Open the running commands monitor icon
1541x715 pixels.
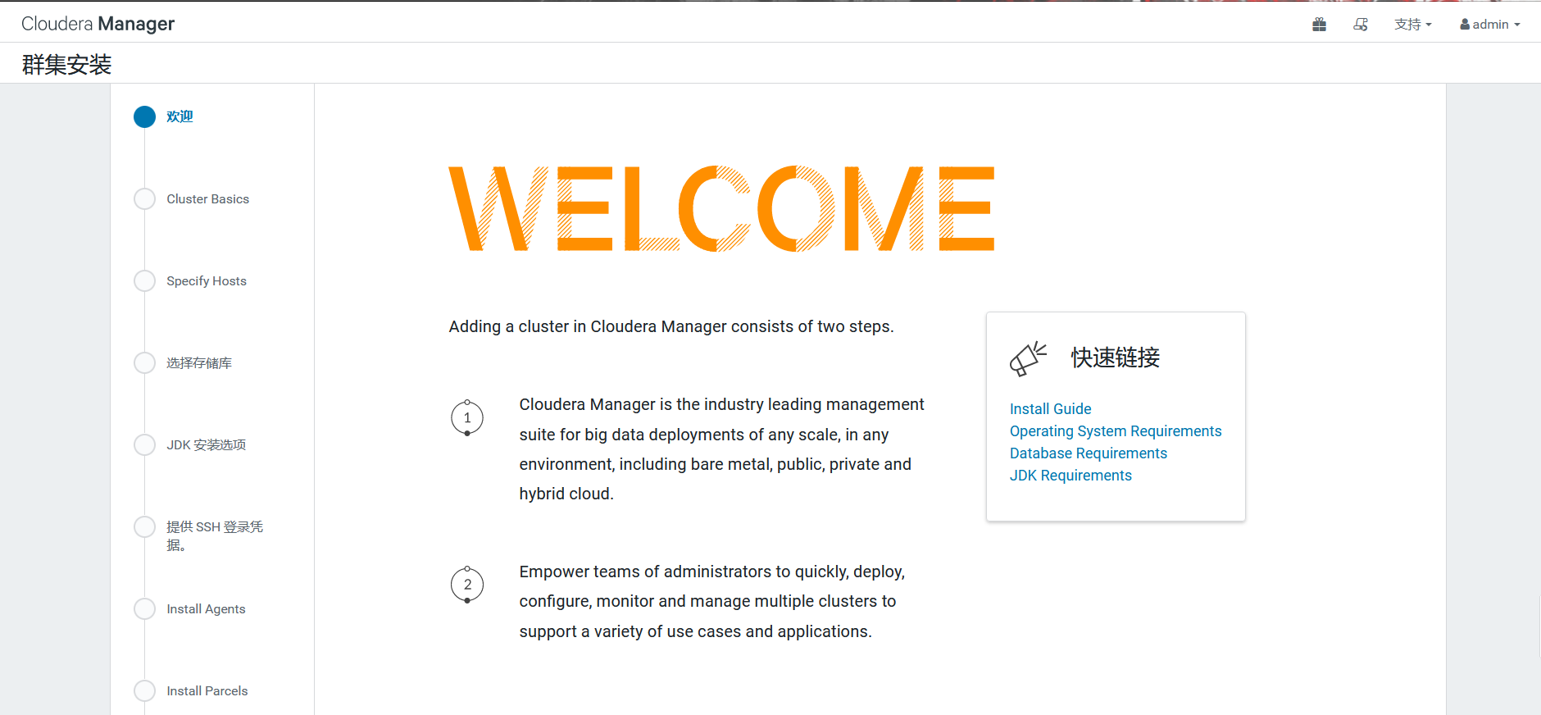[x=1361, y=25]
